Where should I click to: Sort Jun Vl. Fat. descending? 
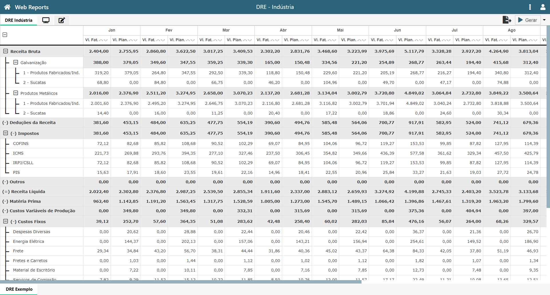(x=391, y=40)
